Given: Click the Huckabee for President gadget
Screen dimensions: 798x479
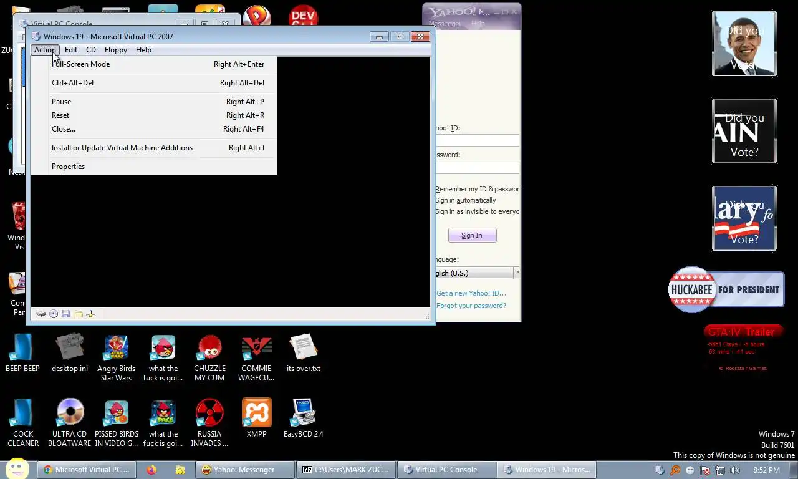Looking at the screenshot, I should [x=726, y=289].
